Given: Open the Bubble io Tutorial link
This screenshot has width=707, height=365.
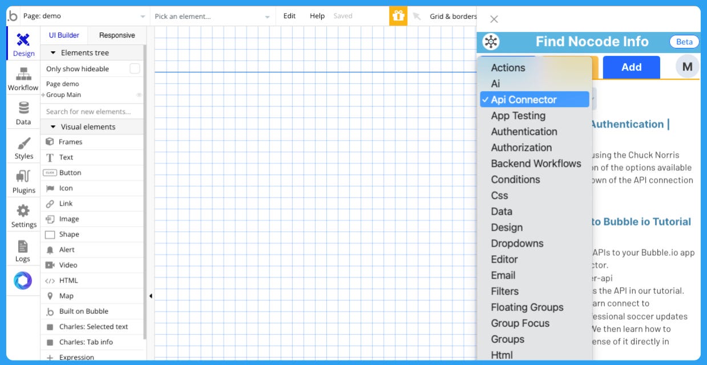Looking at the screenshot, I should (641, 222).
